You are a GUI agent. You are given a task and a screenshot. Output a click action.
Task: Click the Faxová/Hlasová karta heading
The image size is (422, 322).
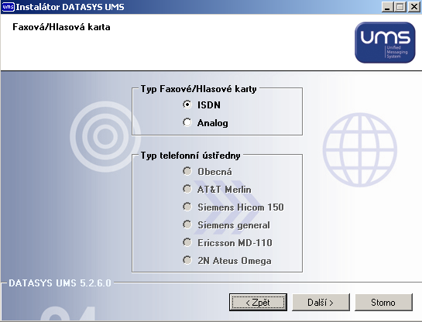[61, 27]
